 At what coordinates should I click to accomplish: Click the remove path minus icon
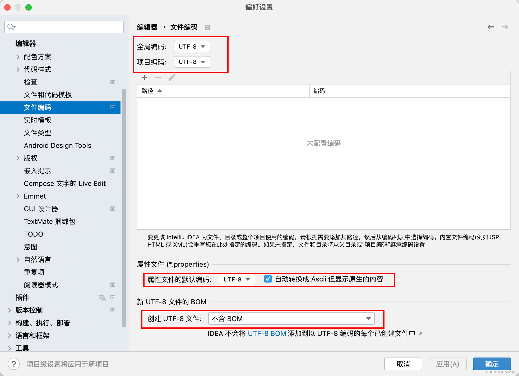click(158, 78)
